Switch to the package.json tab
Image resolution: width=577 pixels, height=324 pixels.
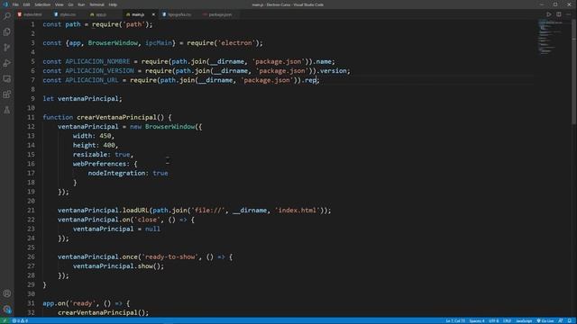tap(220, 14)
